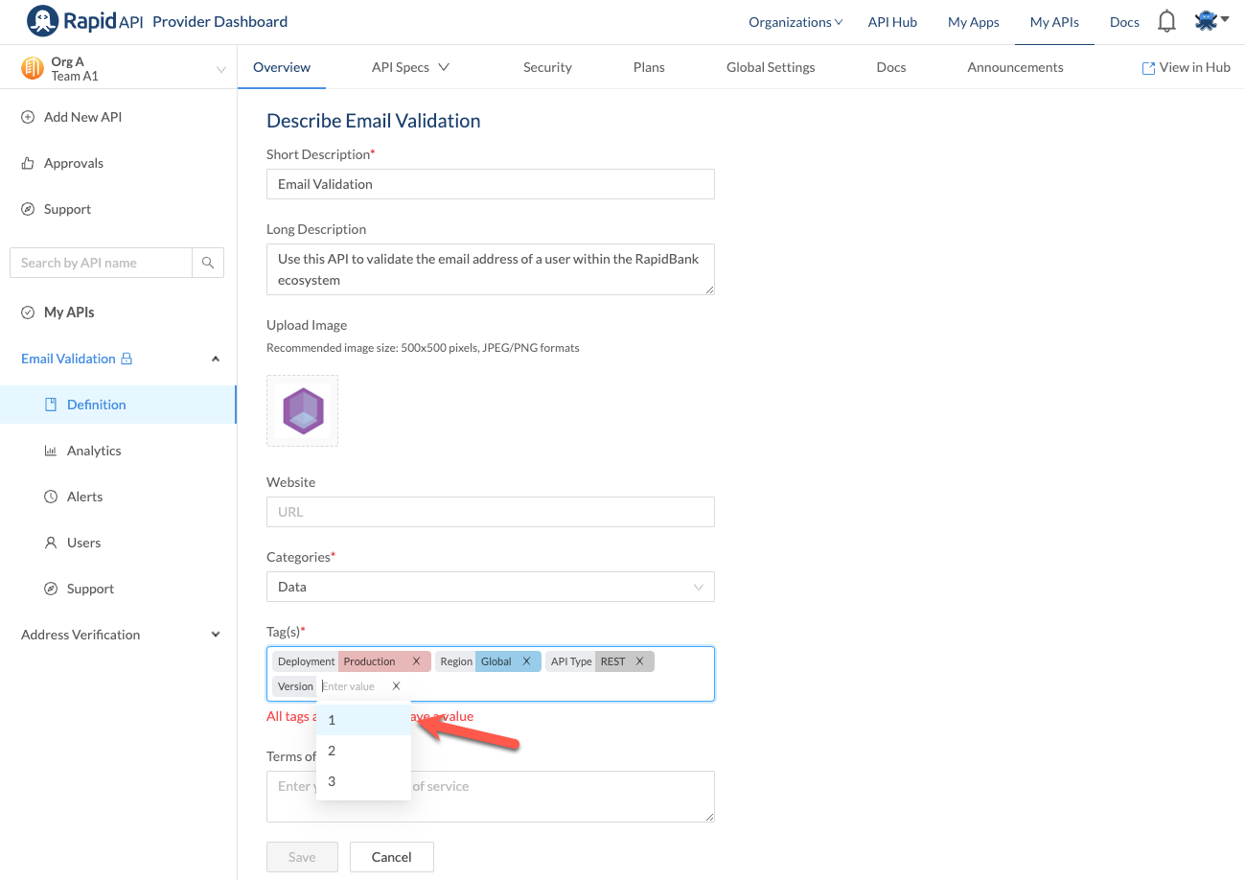Switch to the Overview tab
This screenshot has width=1245, height=880.
(x=282, y=67)
